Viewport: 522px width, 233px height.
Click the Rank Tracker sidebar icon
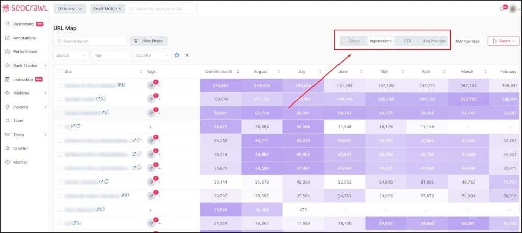click(7, 66)
